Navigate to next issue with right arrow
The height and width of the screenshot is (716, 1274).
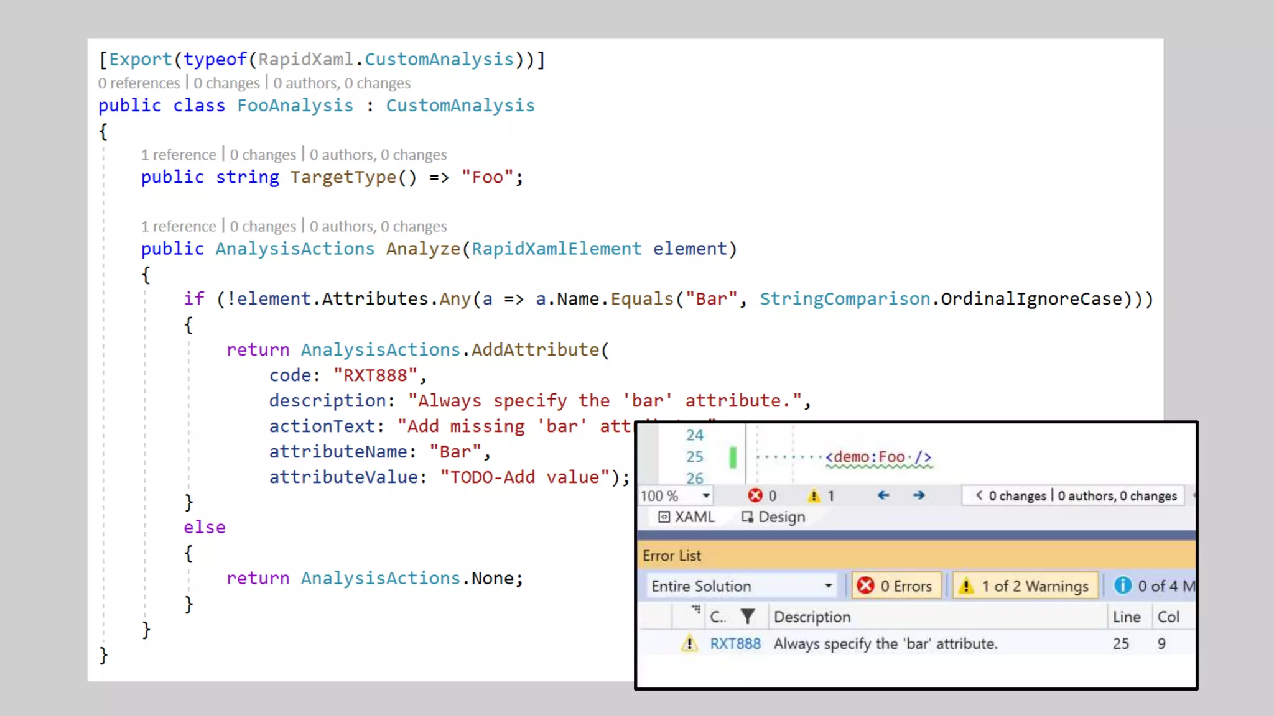coord(919,495)
